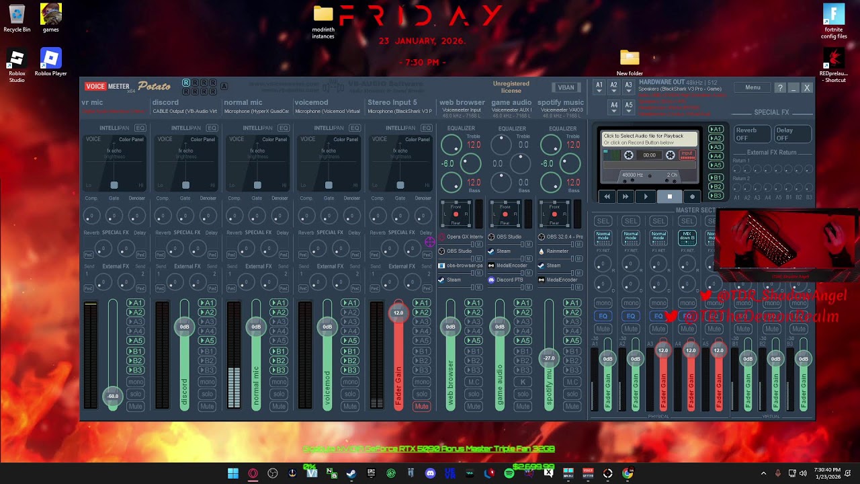This screenshot has width=860, height=484.
Task: Start playback on the cassette recorder
Action: 646,196
